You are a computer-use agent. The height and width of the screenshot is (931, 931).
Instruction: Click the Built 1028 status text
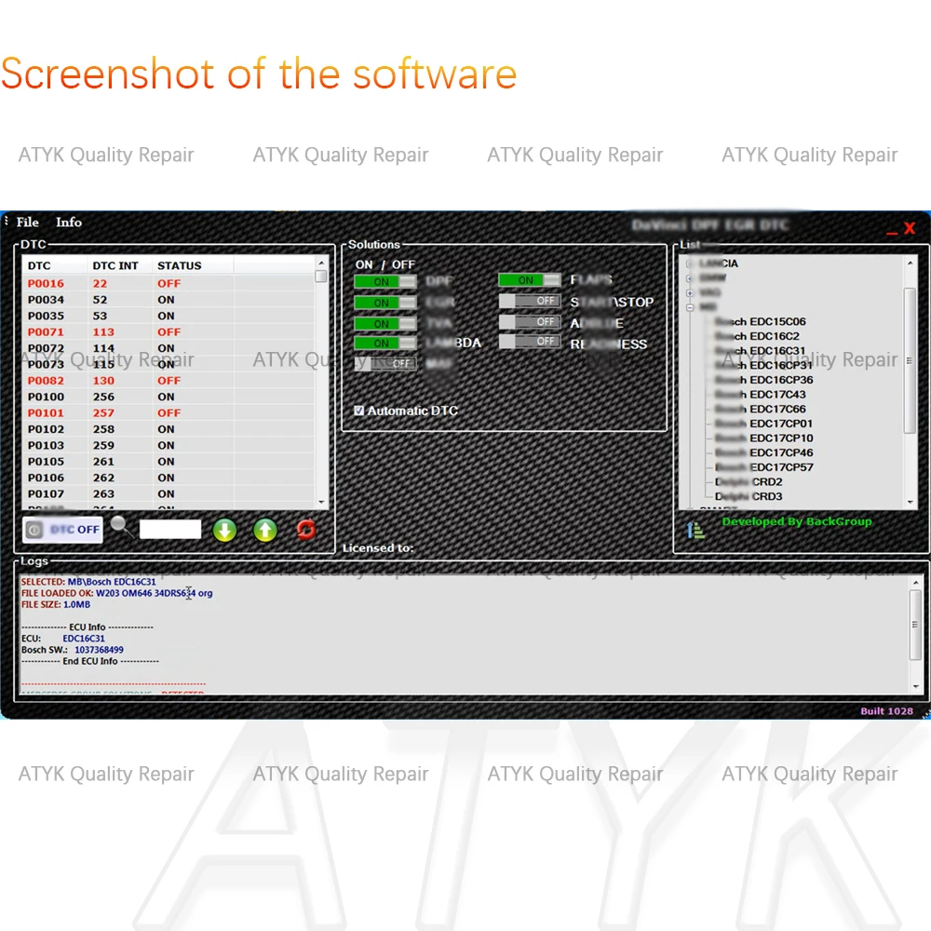[886, 710]
